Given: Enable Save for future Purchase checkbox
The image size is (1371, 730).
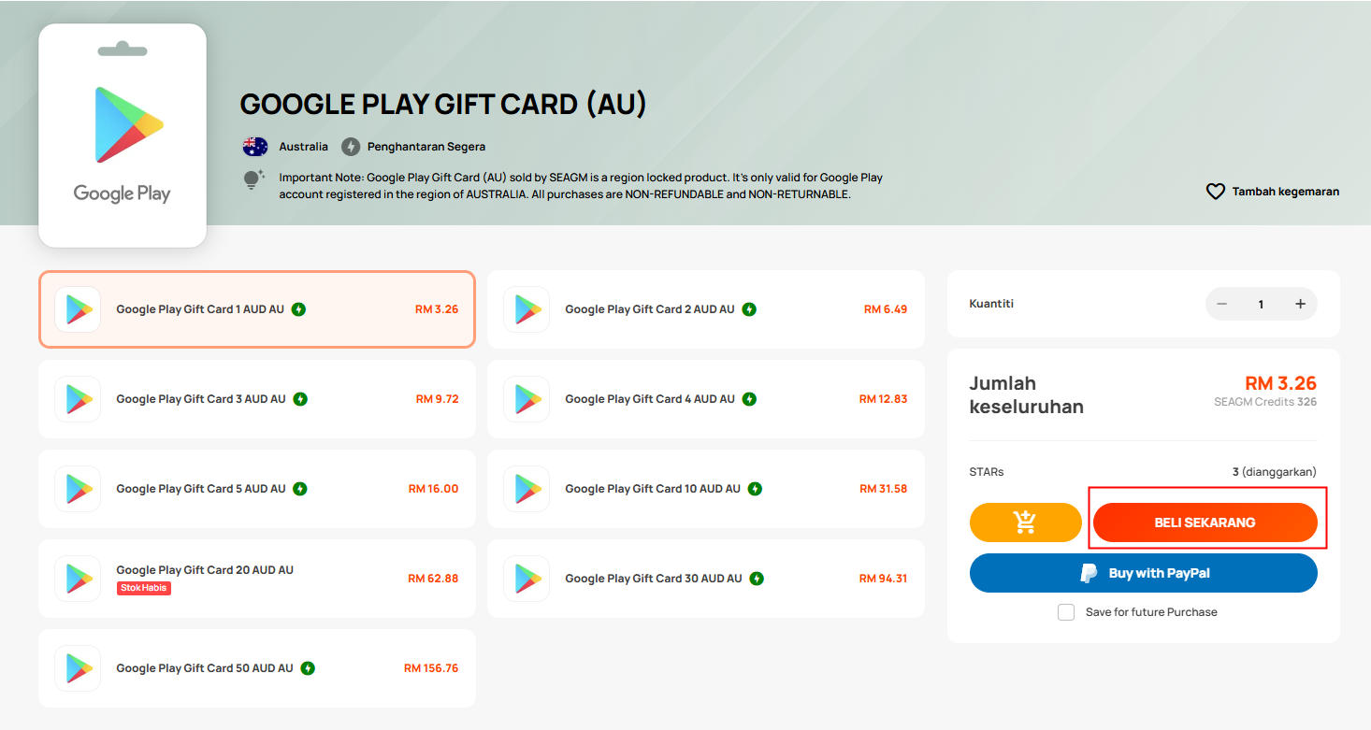Looking at the screenshot, I should click(x=1066, y=612).
